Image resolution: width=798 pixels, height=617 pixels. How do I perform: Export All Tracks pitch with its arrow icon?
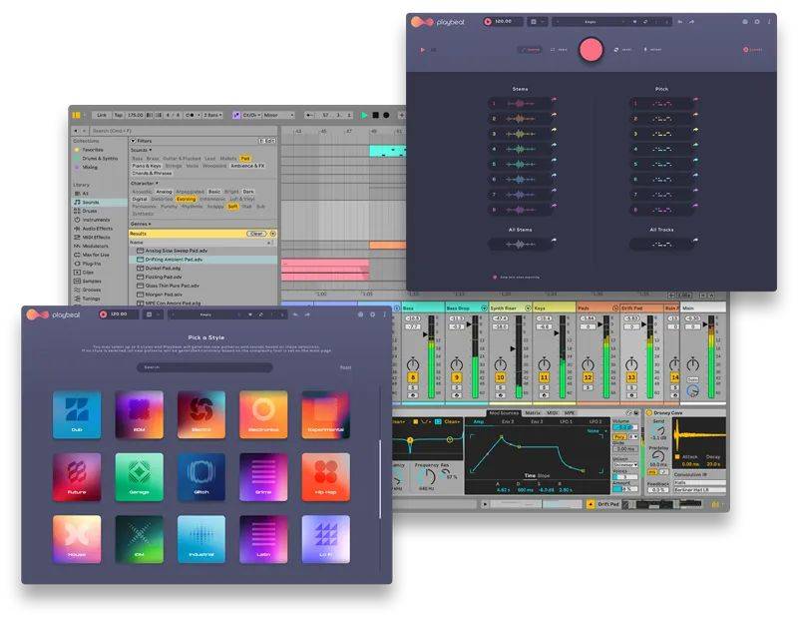click(695, 241)
